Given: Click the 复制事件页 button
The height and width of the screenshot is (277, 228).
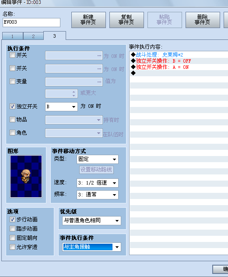Looking at the screenshot, I should pyautogui.click(x=126, y=20).
